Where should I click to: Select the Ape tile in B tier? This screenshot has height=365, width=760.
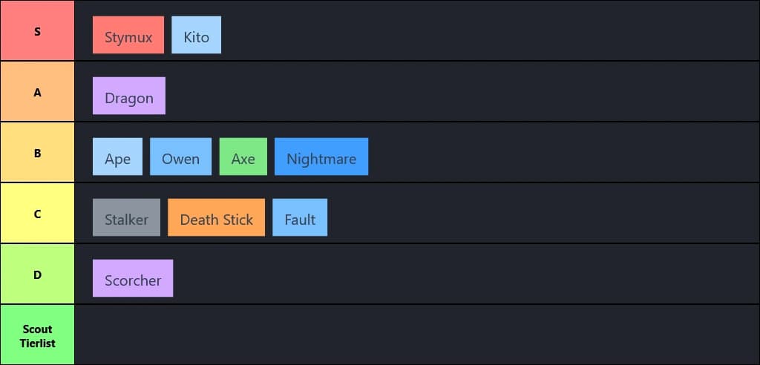click(x=117, y=157)
